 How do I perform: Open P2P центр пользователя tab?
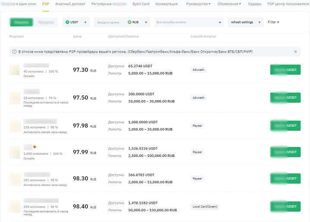click(288, 4)
